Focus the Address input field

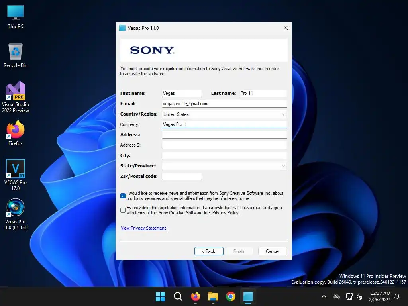pyautogui.click(x=224, y=135)
